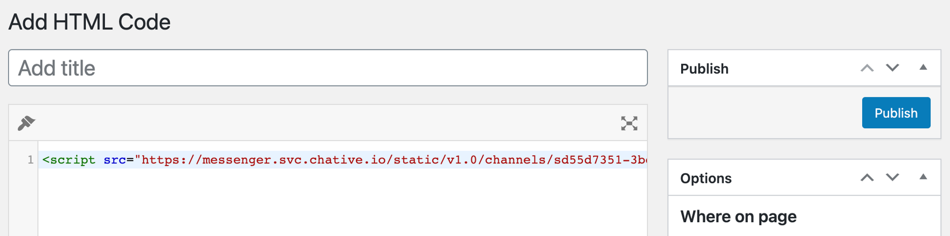Viewport: 950px width, 236px height.
Task: Click line number 1 in the gutter
Action: click(30, 160)
